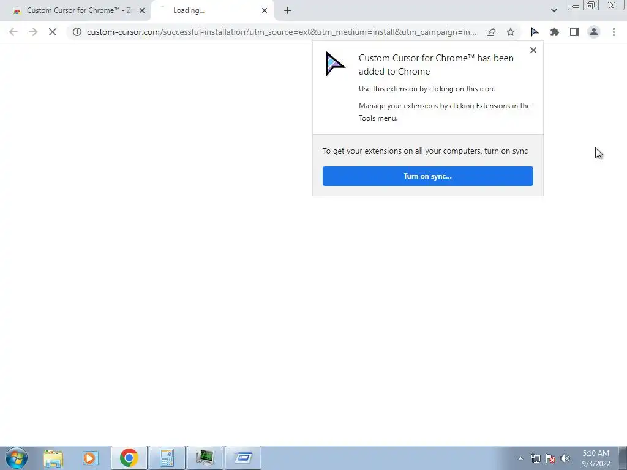Click the custom-cursor.com address bar URL

tap(282, 32)
